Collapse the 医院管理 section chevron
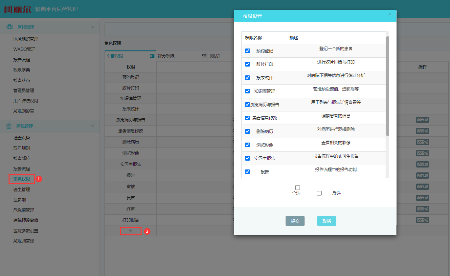Screen dimensions: 450x276 tap(93, 126)
